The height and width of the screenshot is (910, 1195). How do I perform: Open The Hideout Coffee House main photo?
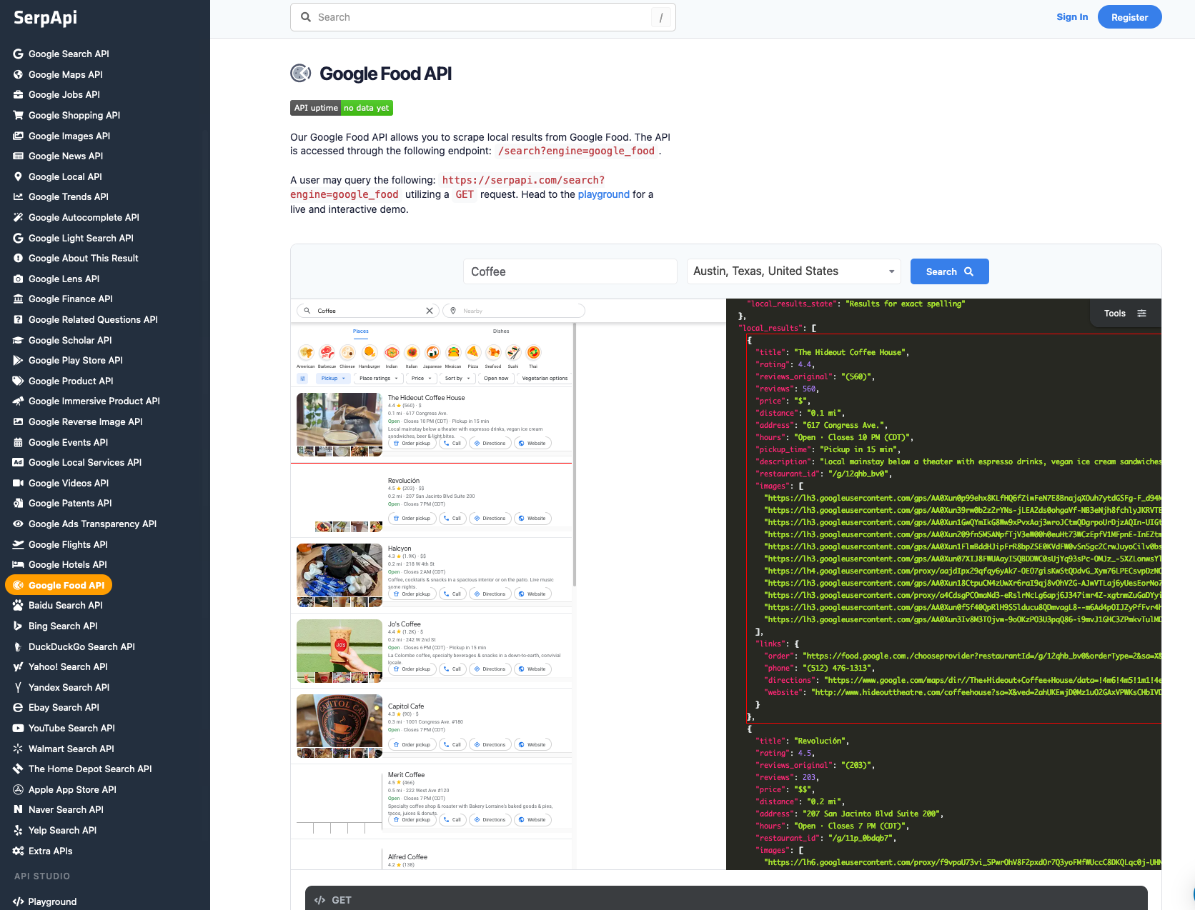pos(339,419)
